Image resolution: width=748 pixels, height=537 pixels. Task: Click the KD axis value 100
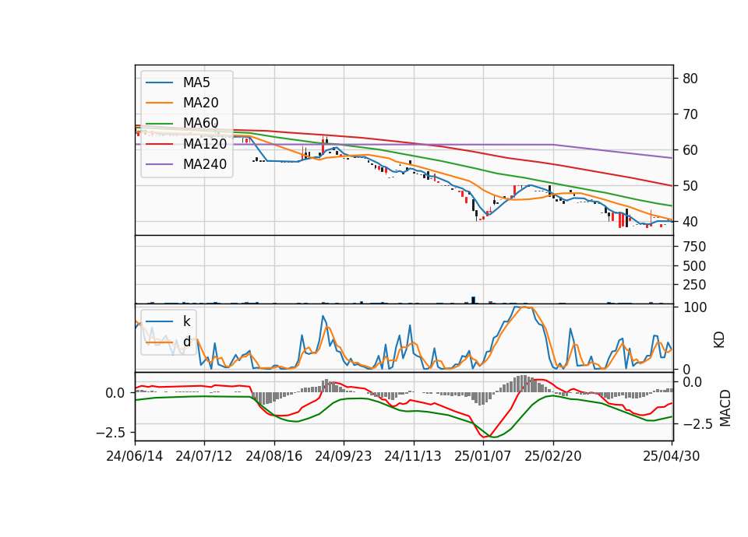(694, 307)
